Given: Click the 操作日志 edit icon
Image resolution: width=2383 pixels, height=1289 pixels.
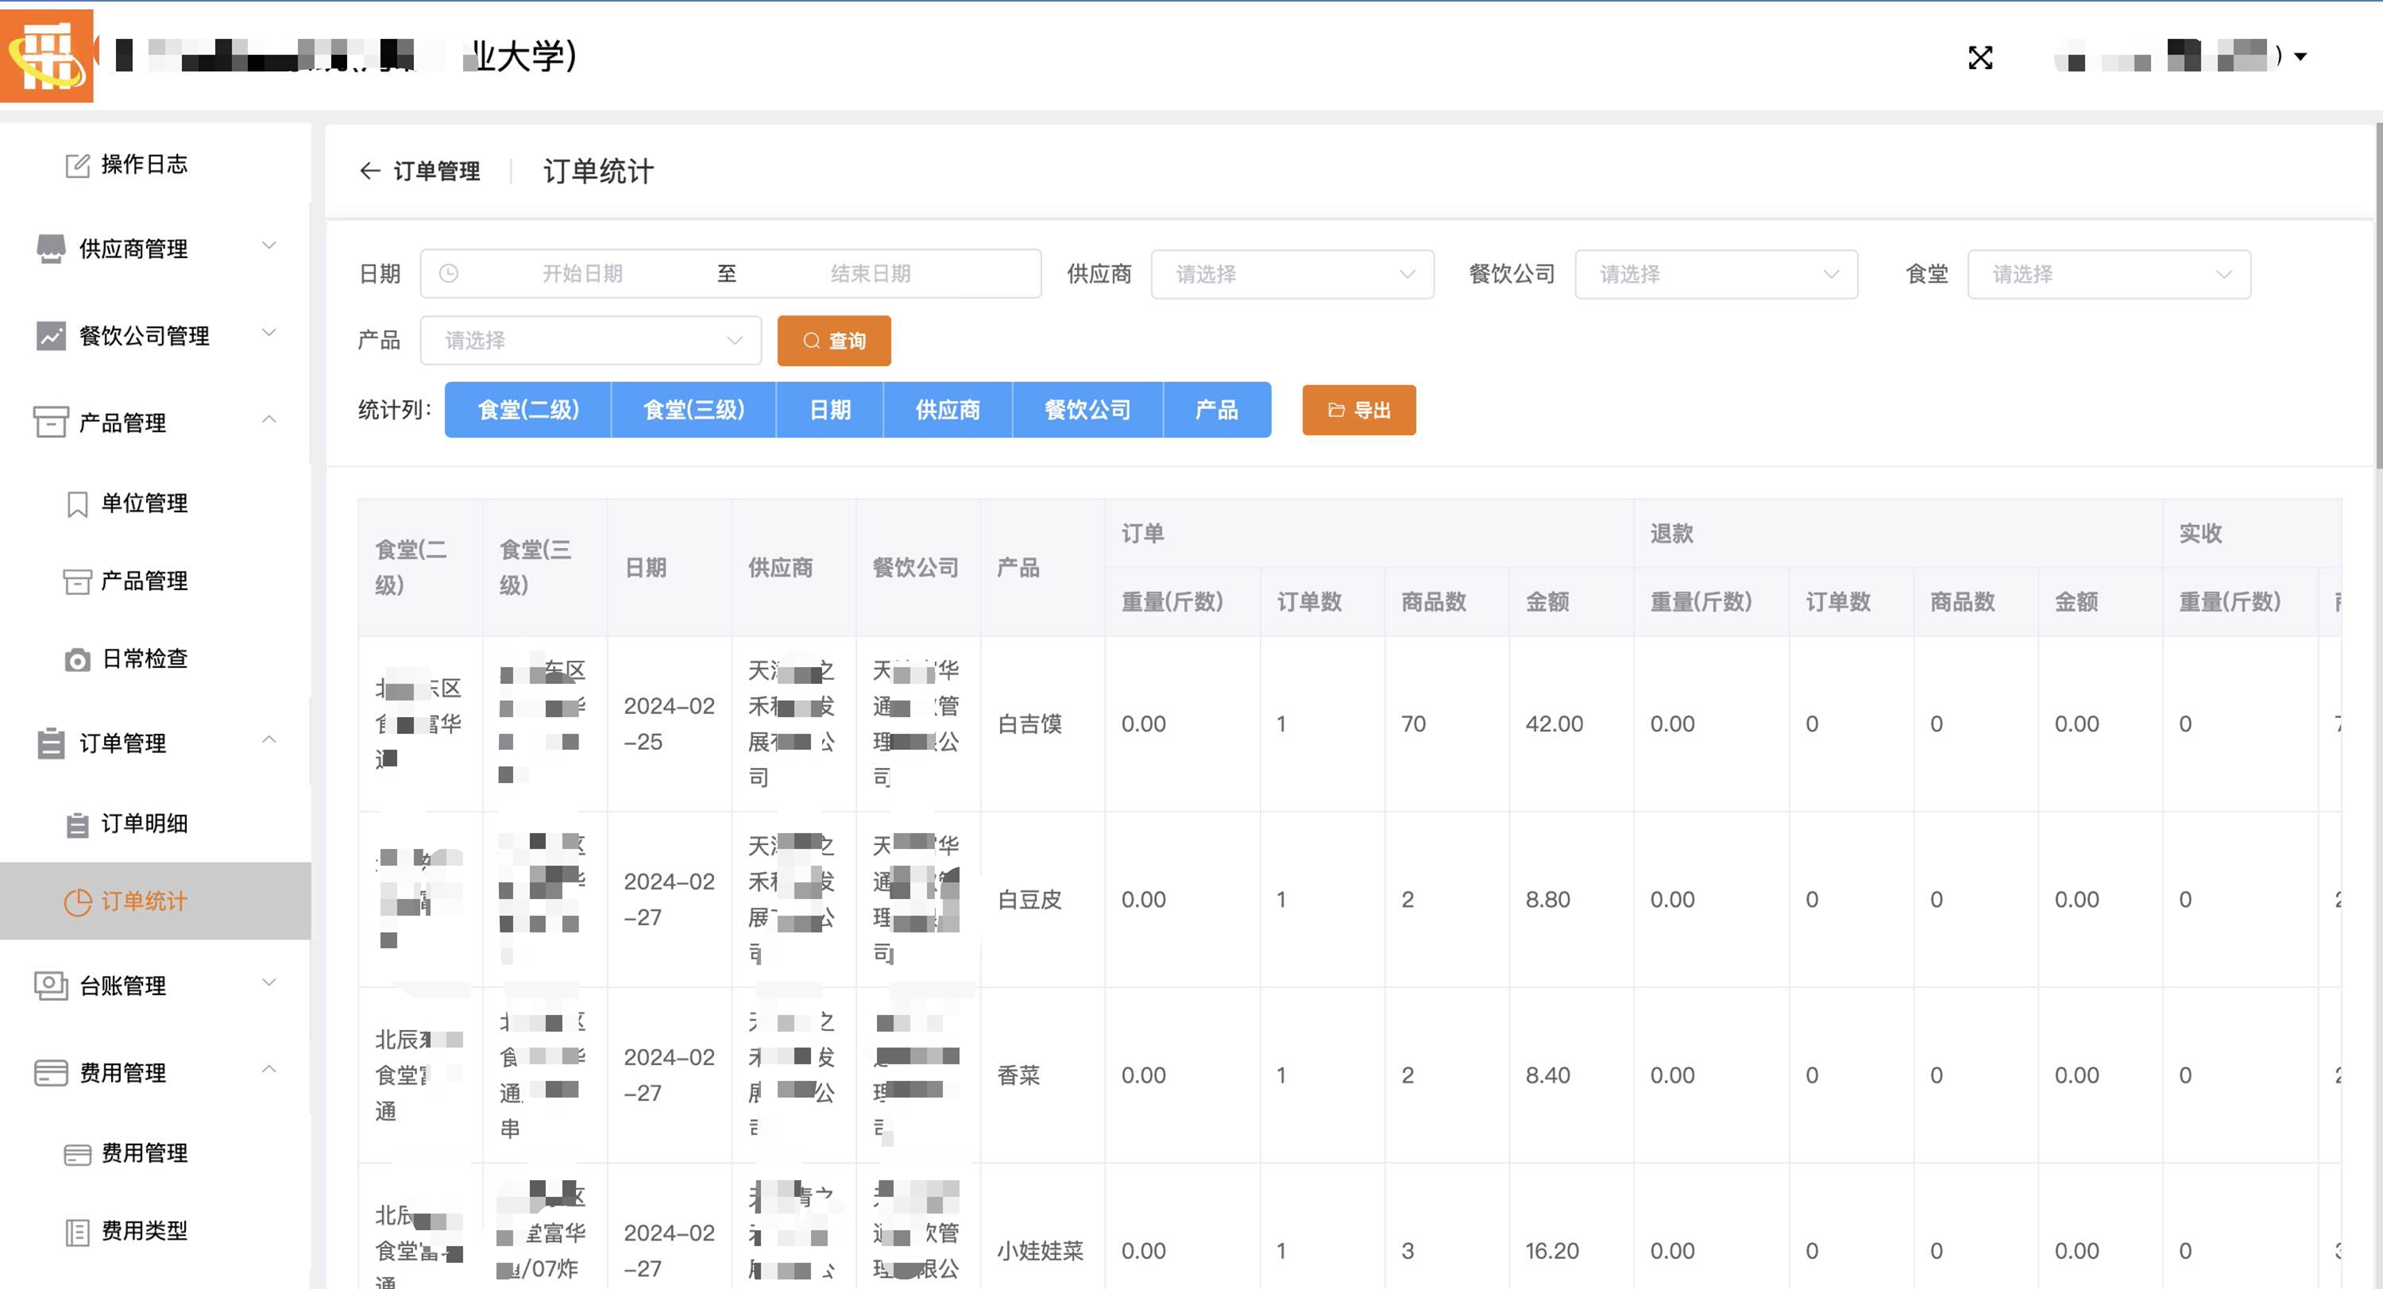Looking at the screenshot, I should pyautogui.click(x=78, y=165).
